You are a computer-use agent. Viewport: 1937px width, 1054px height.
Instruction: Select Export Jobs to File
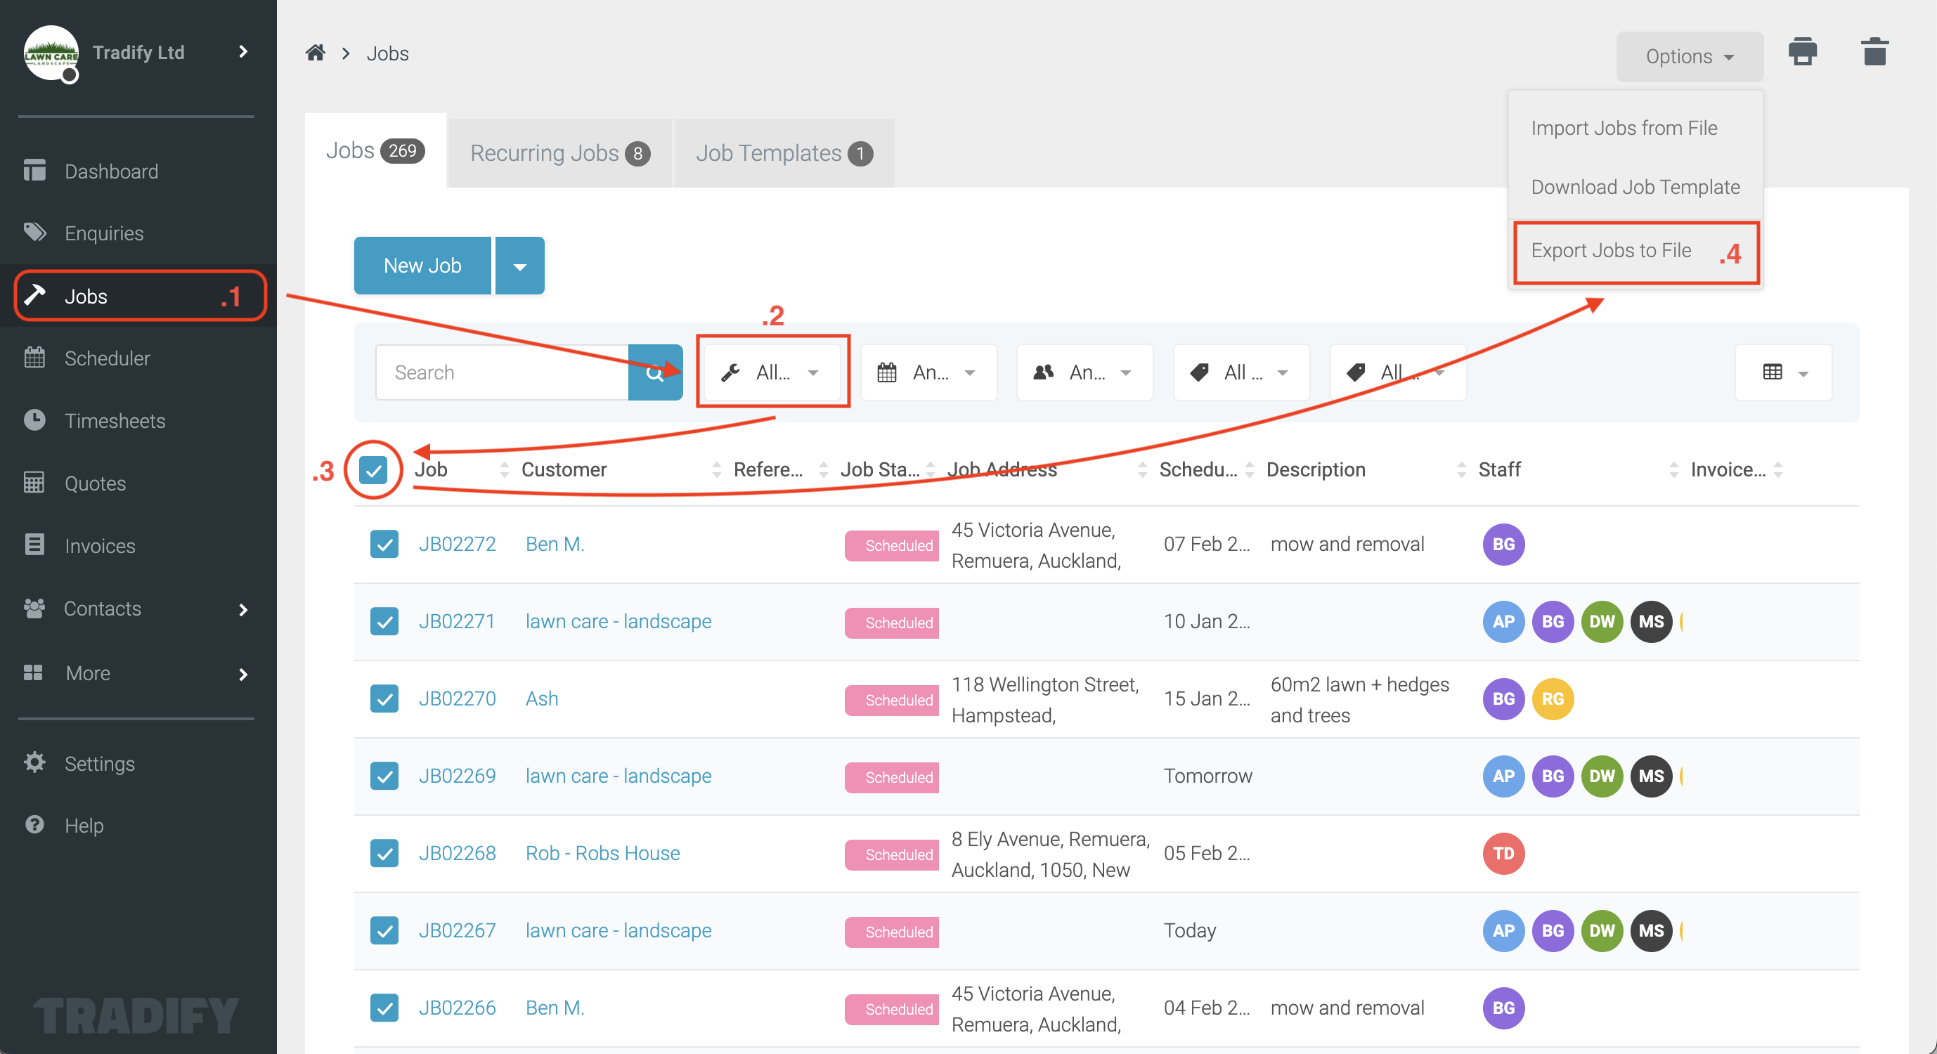1611,250
